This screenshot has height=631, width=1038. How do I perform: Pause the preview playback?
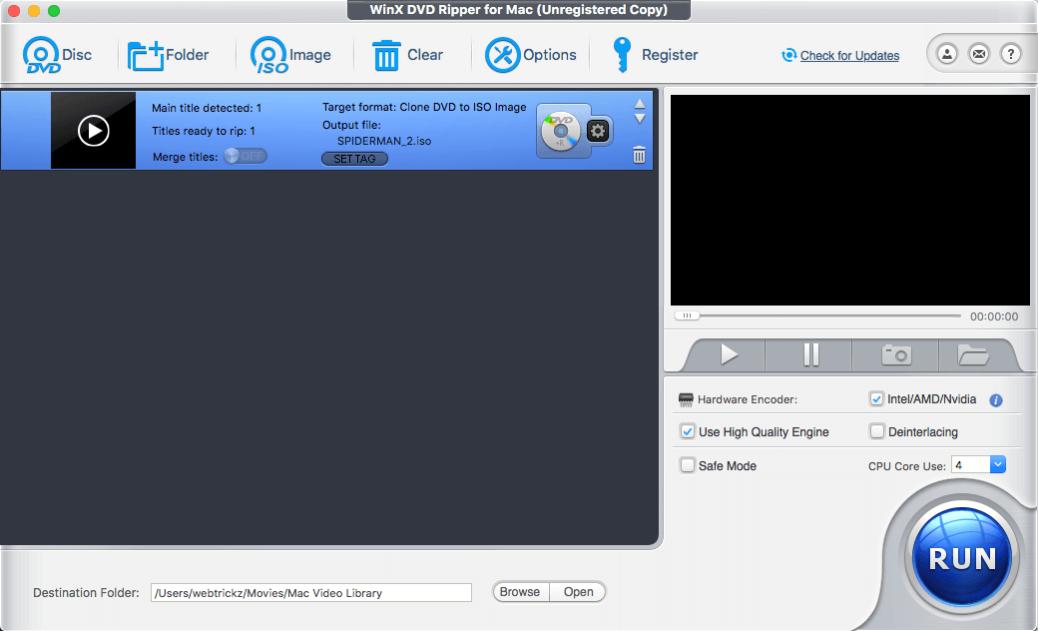tap(810, 354)
